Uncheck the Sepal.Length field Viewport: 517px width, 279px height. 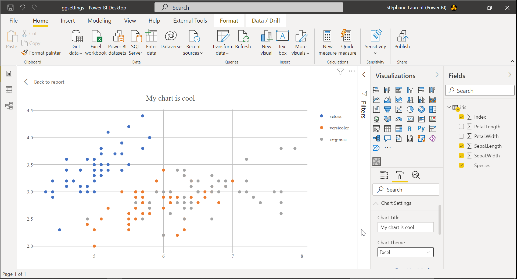[461, 146]
